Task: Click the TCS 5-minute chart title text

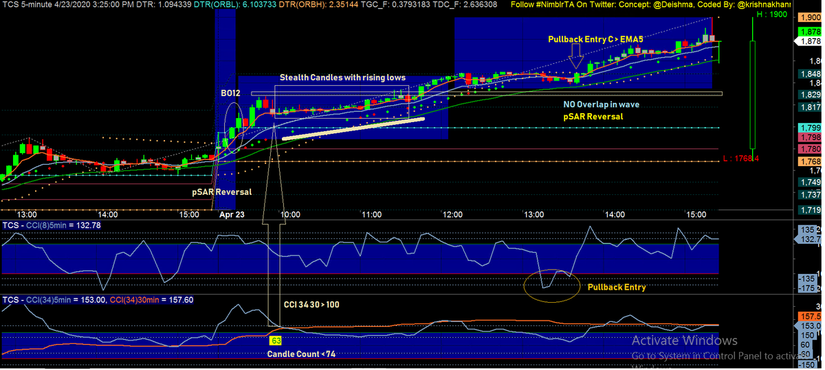Action: (x=26, y=4)
